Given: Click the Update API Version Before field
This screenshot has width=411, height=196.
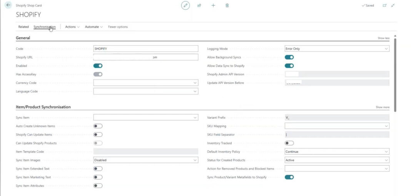Looking at the screenshot, I should (x=337, y=83).
